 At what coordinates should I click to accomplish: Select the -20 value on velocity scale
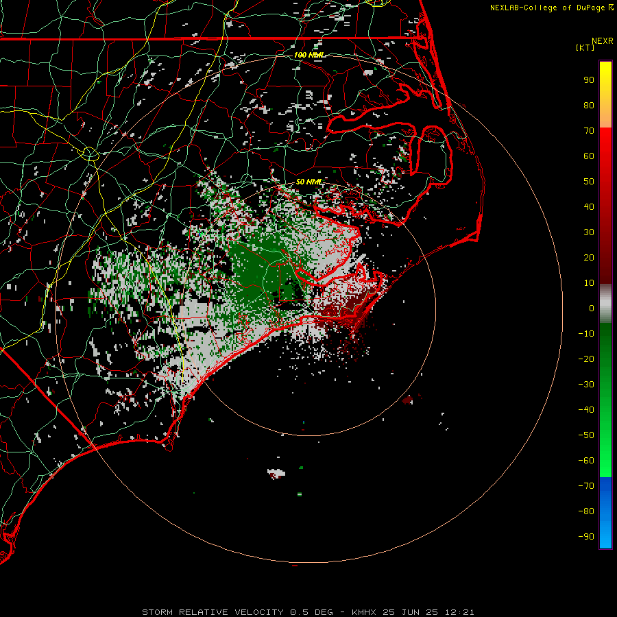586,359
